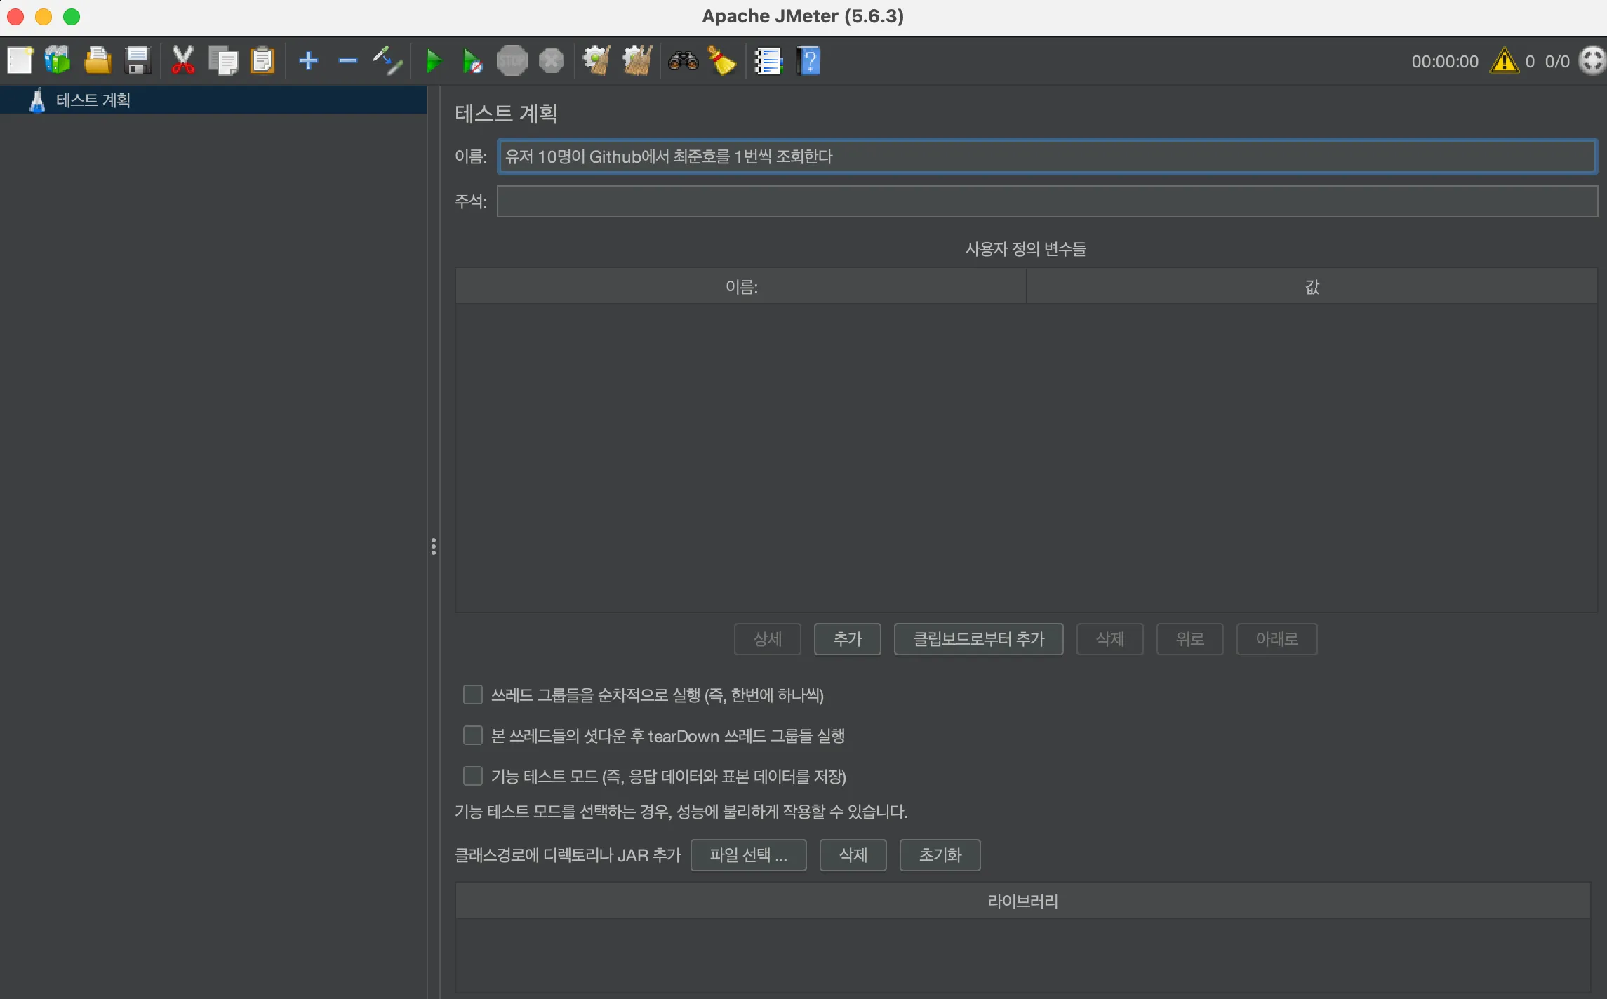Screen dimensions: 1607x999
Task: Click the Open file folder icon
Action: pos(98,61)
